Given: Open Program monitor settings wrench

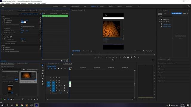Looking at the screenshot, I should (x=144, y=51).
